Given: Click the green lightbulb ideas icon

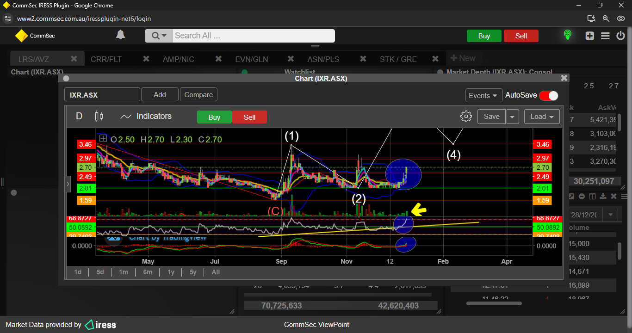Looking at the screenshot, I should point(568,35).
